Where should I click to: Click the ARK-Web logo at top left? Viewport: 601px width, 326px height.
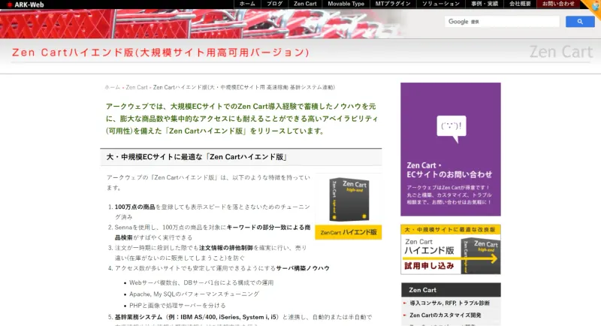[26, 5]
